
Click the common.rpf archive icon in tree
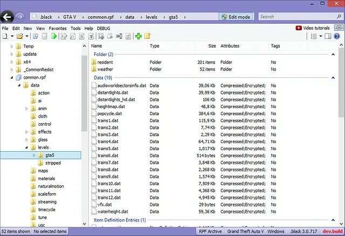tap(19, 77)
